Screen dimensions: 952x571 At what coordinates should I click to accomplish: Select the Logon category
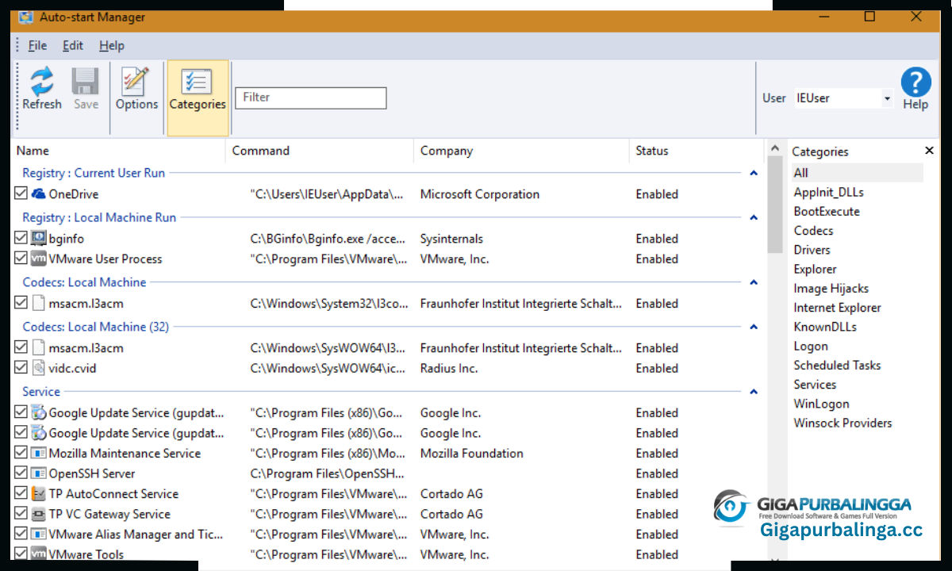click(x=811, y=346)
